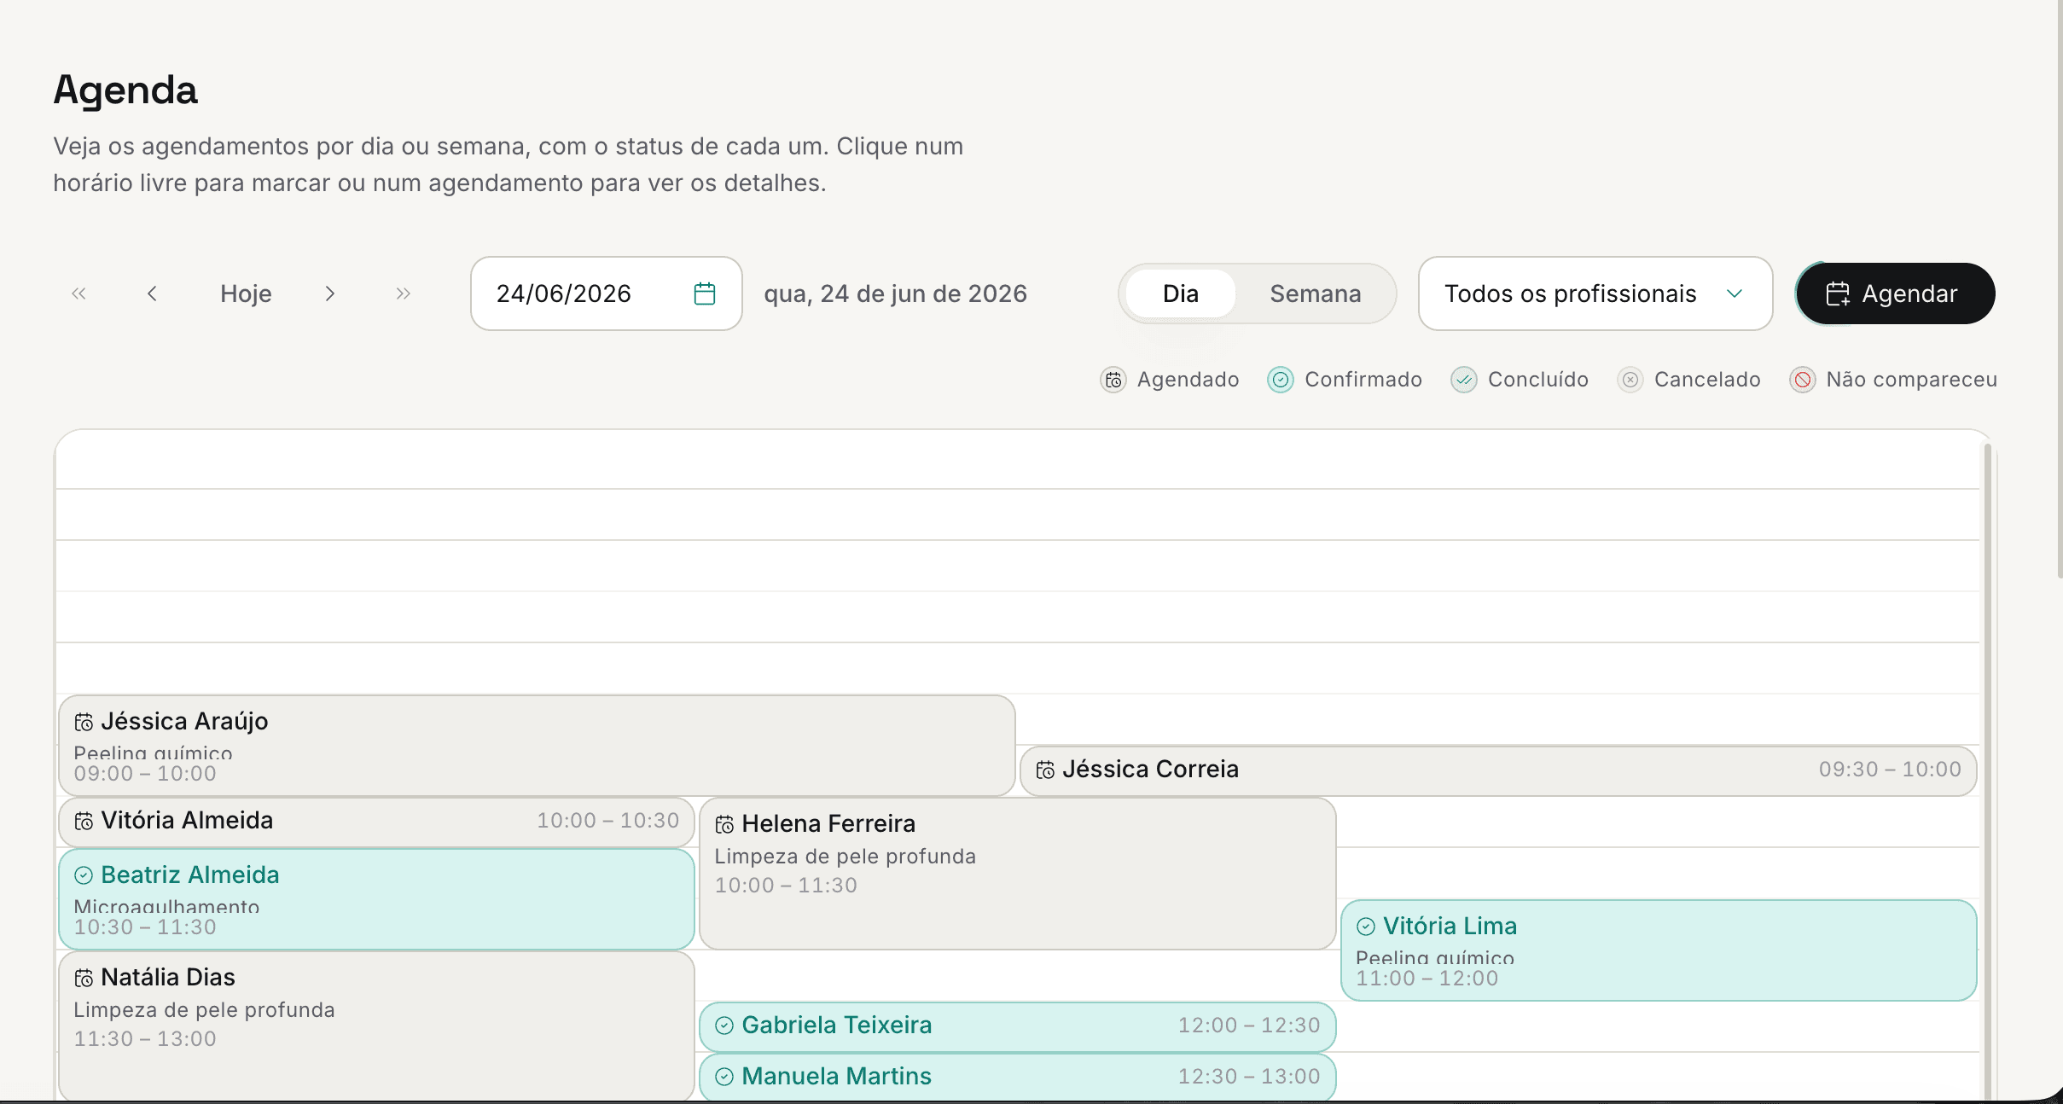Open Beatriz Almeida's confirmed appointment
Image resolution: width=2063 pixels, height=1104 pixels.
[376, 899]
